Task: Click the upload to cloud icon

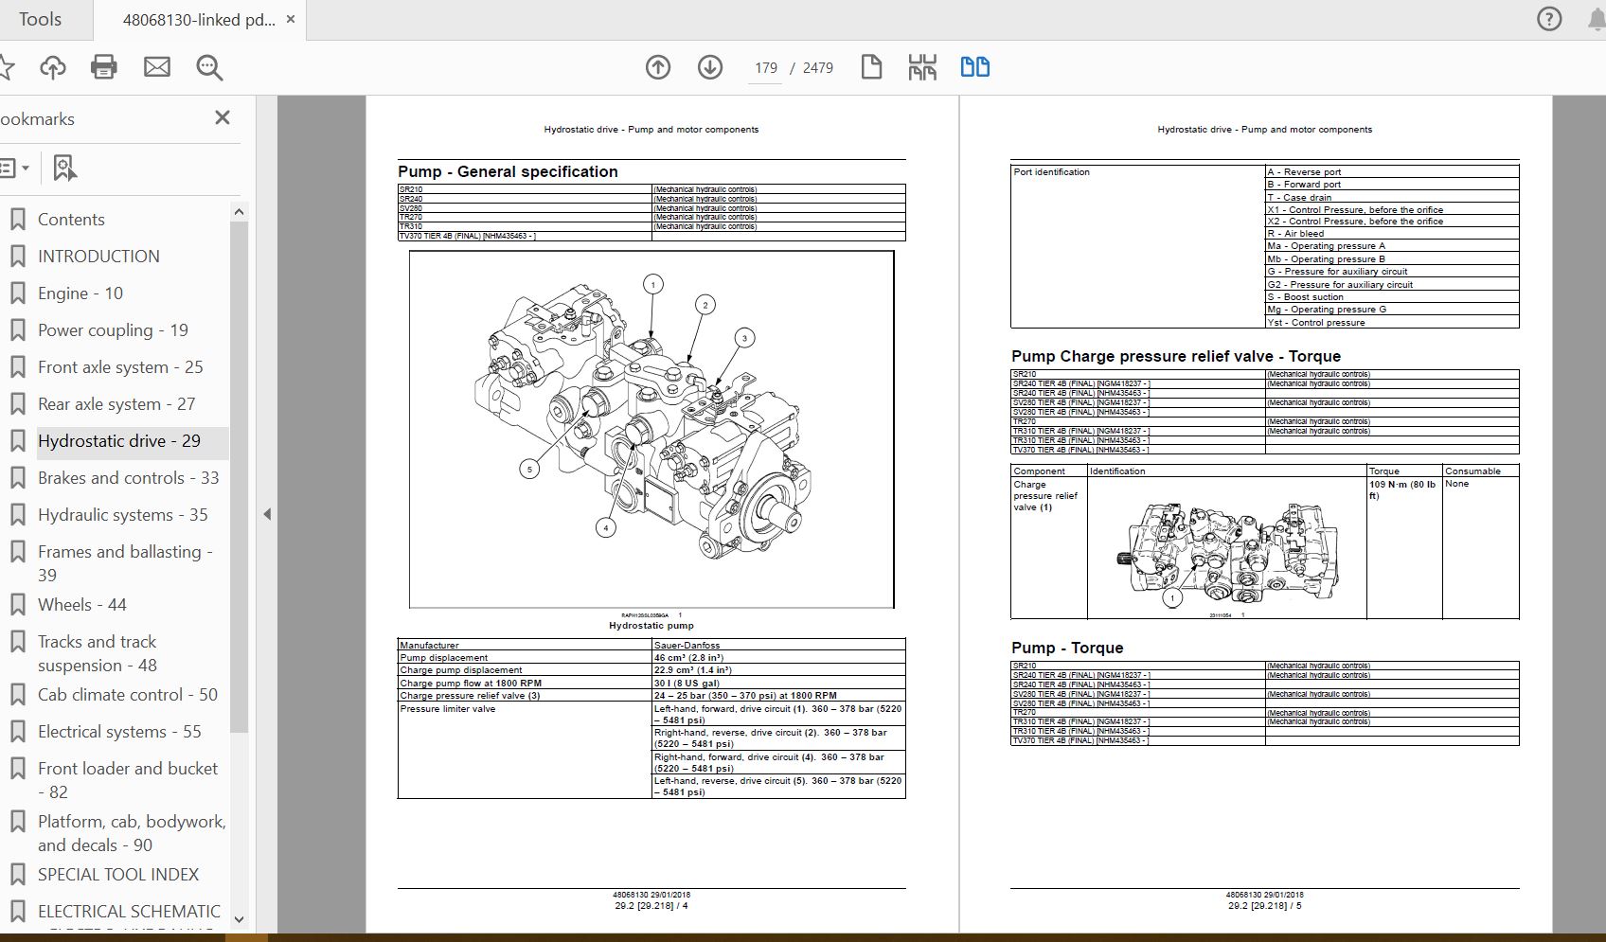Action: [53, 67]
